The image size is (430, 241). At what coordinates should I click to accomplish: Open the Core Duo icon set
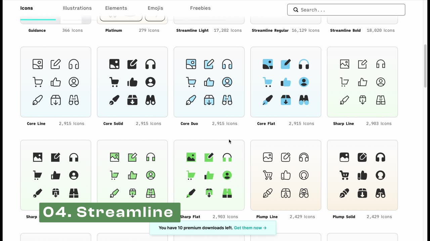[x=209, y=82]
